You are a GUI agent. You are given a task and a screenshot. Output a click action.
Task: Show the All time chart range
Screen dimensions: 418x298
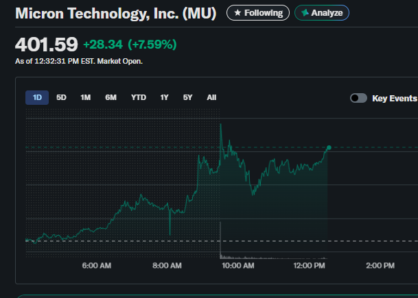(211, 97)
